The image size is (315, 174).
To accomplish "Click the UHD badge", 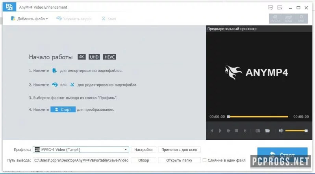I will tap(94, 57).
